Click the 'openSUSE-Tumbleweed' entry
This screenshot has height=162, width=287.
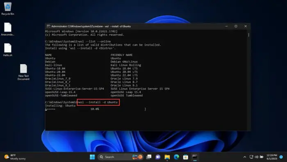(x=61, y=95)
